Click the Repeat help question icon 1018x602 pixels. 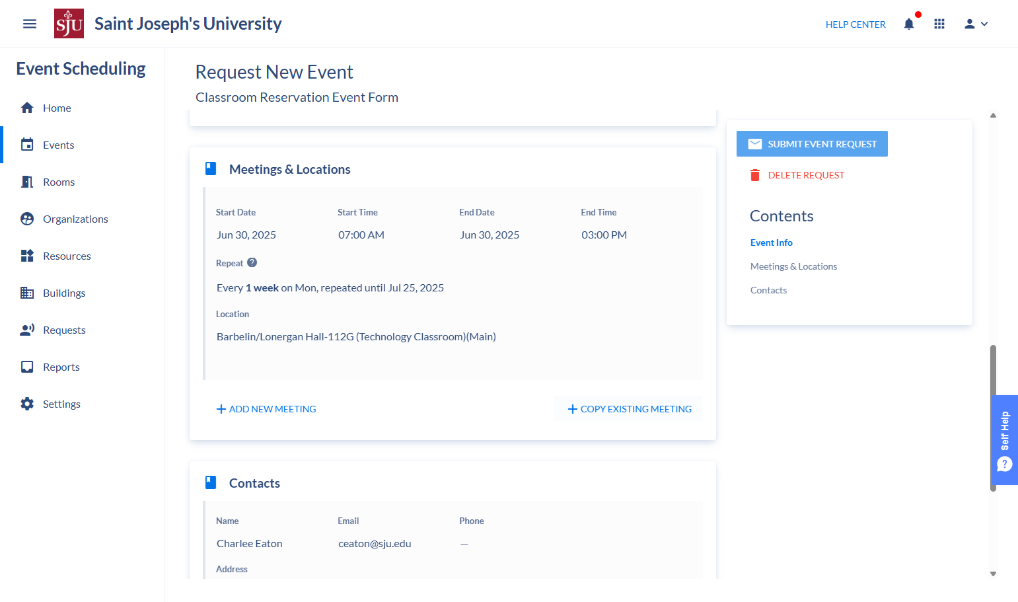pos(252,262)
